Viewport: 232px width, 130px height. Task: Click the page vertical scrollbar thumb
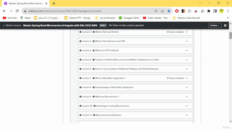pos(231,35)
